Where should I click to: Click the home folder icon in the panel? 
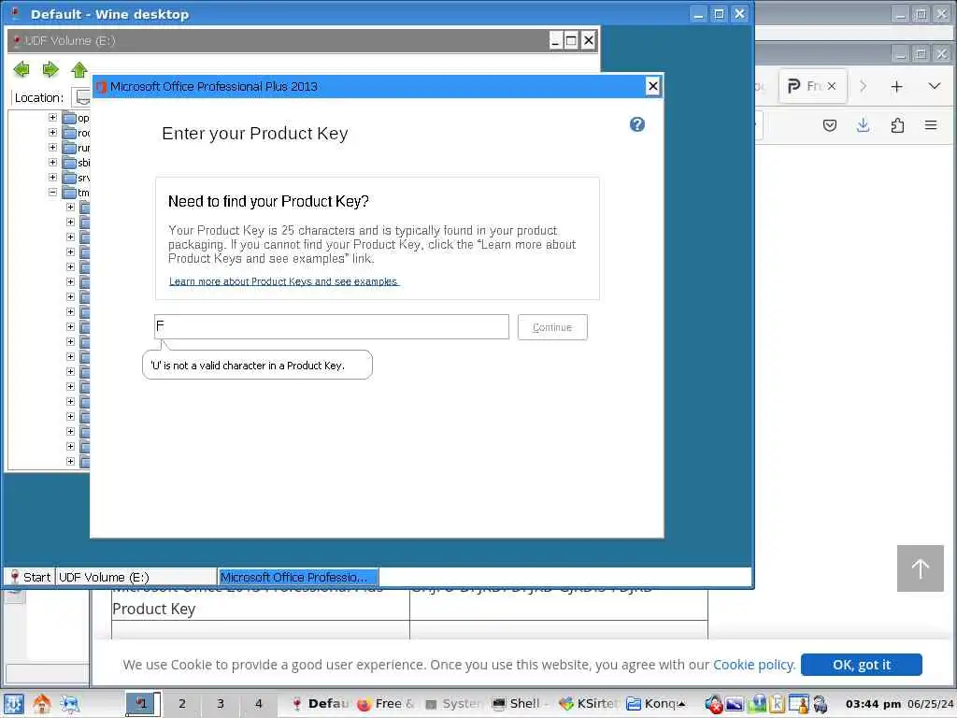click(x=41, y=704)
